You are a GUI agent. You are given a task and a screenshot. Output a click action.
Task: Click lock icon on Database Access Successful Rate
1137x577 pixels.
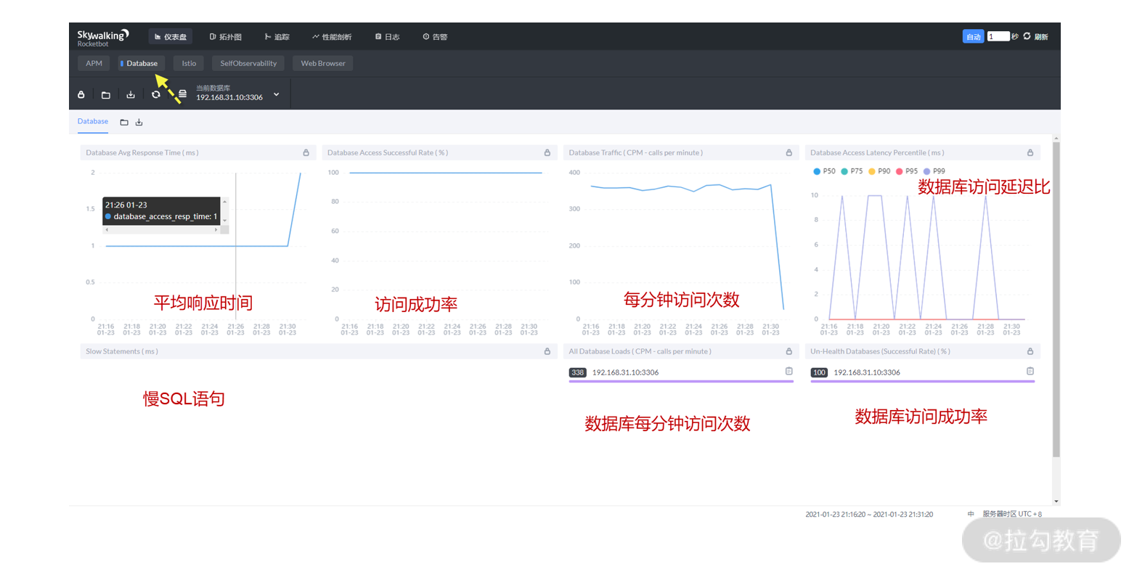(547, 152)
